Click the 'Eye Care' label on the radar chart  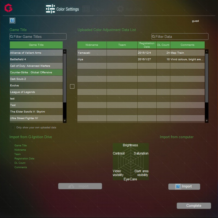click(x=130, y=179)
